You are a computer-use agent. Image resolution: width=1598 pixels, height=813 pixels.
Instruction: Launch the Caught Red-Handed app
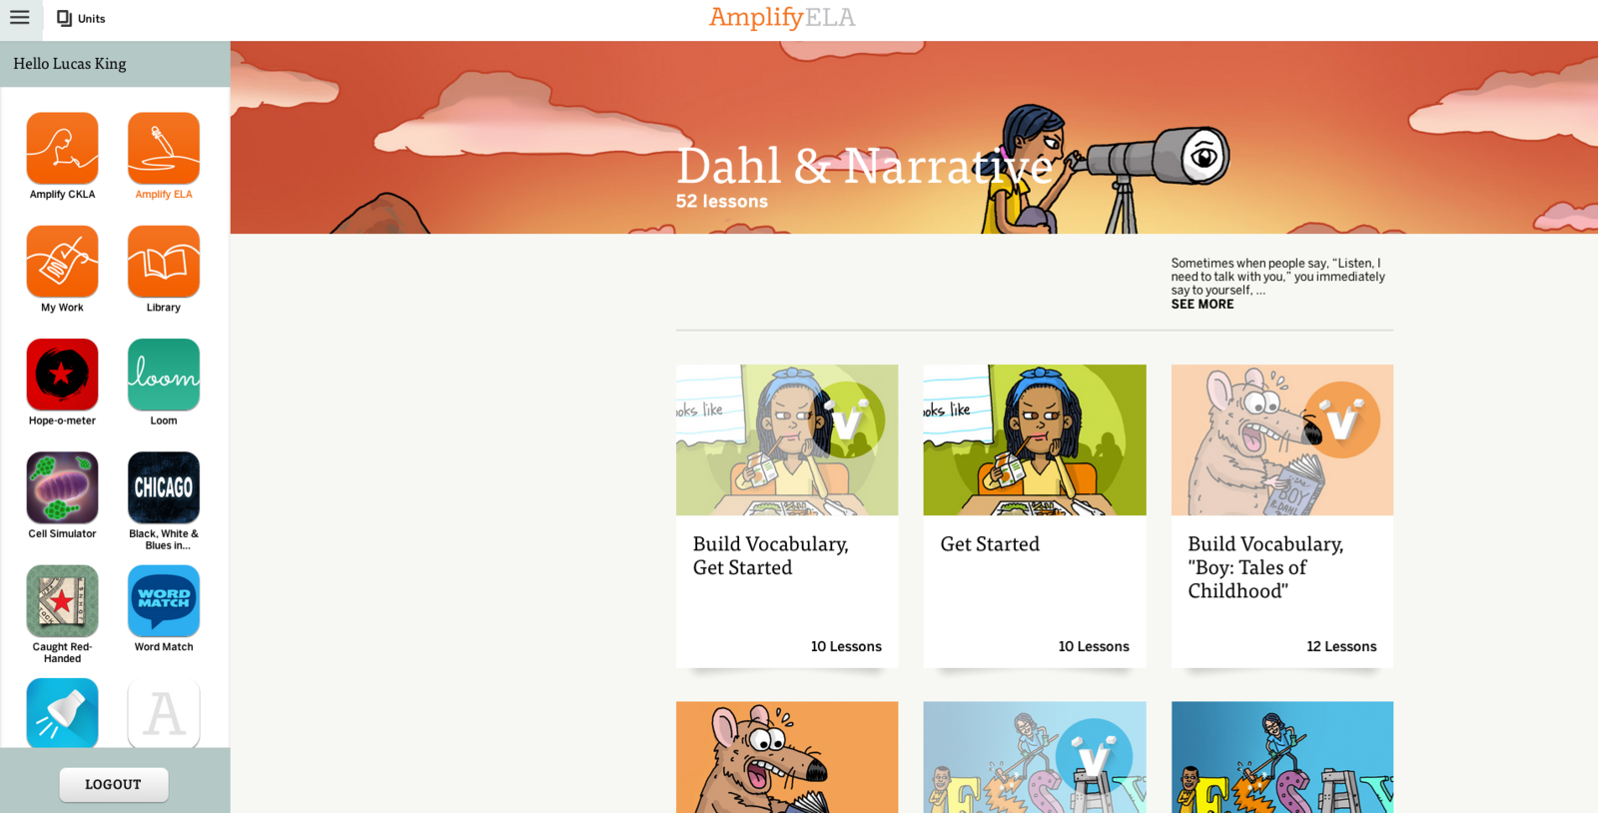(62, 601)
